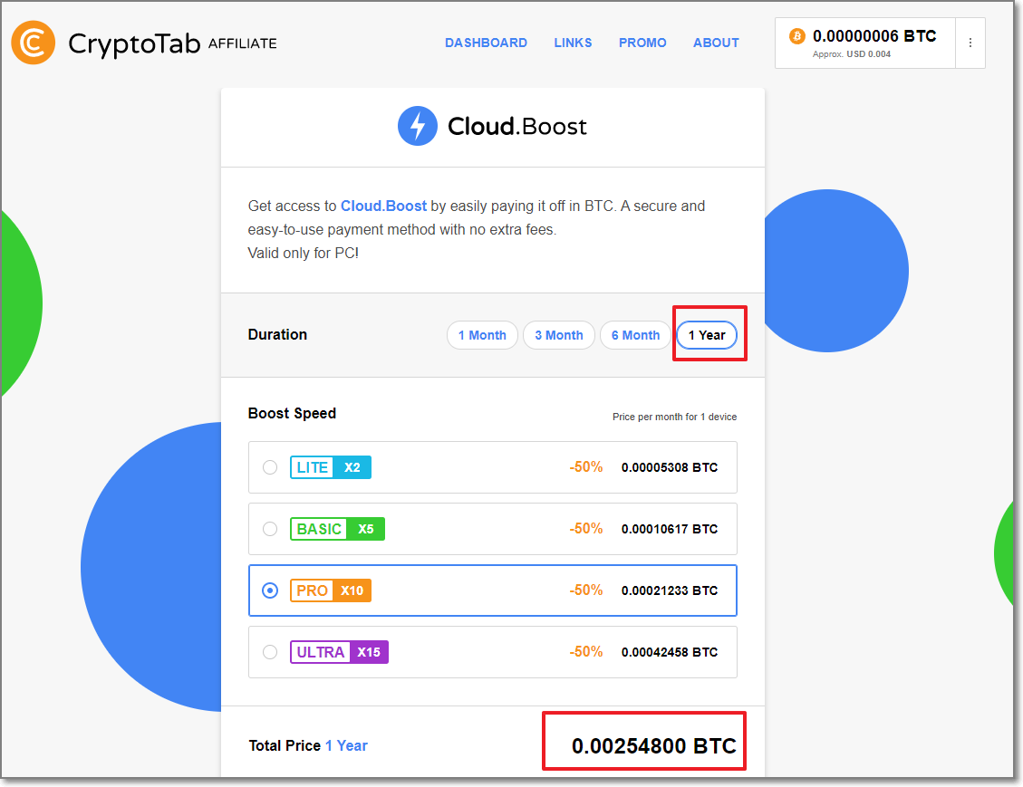Click the -50% discount on LITE row
The image size is (1023, 787).
pyautogui.click(x=586, y=466)
